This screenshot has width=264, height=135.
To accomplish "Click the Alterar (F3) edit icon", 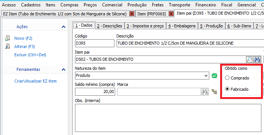I will tap(7, 46).
